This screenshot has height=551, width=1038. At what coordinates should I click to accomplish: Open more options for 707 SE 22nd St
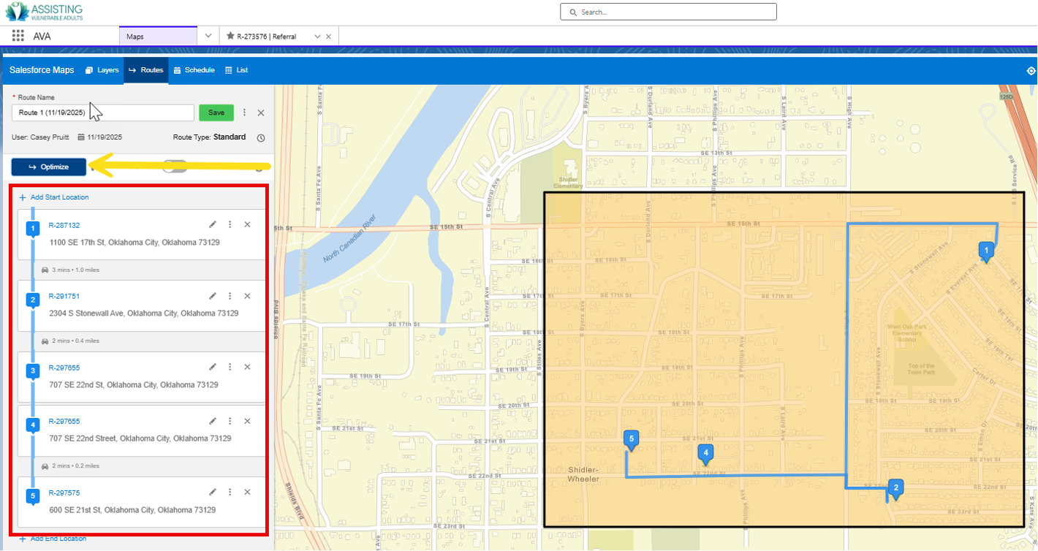[x=230, y=367]
